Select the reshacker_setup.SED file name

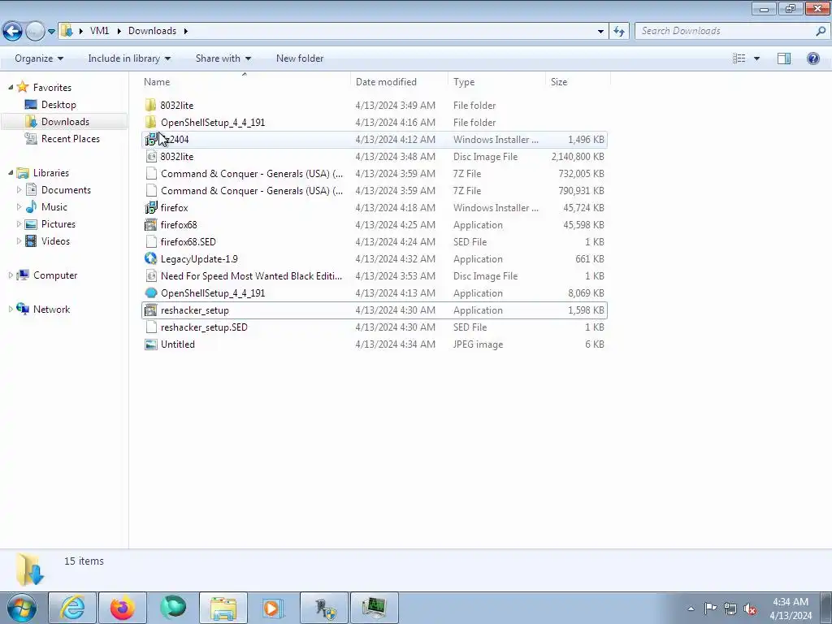[204, 327]
